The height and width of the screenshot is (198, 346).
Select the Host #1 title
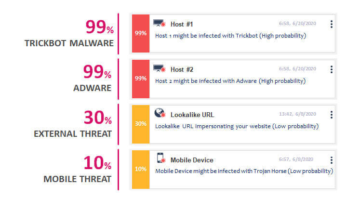coord(182,24)
